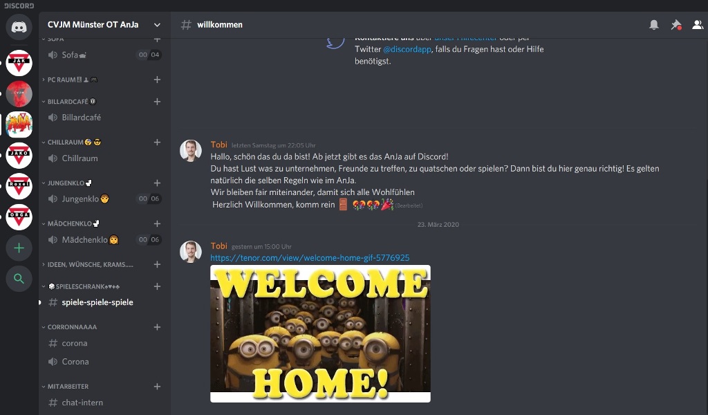This screenshot has width=708, height=415.
Task: Switch to the Roxel server icon
Action: pos(19,187)
